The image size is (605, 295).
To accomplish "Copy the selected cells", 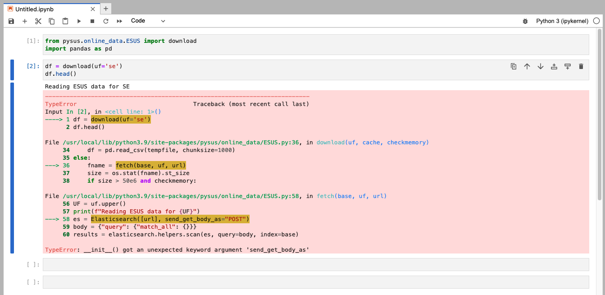I will click(51, 21).
